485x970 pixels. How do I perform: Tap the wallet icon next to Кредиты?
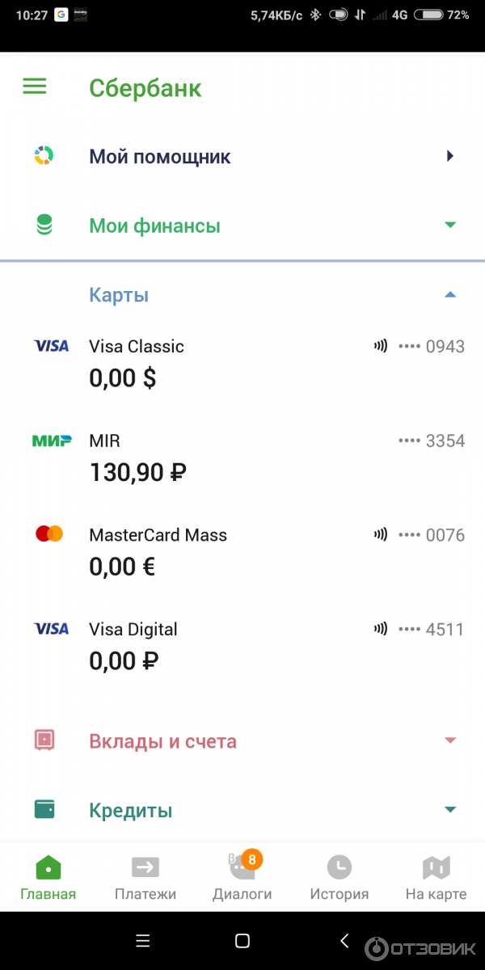pyautogui.click(x=44, y=809)
